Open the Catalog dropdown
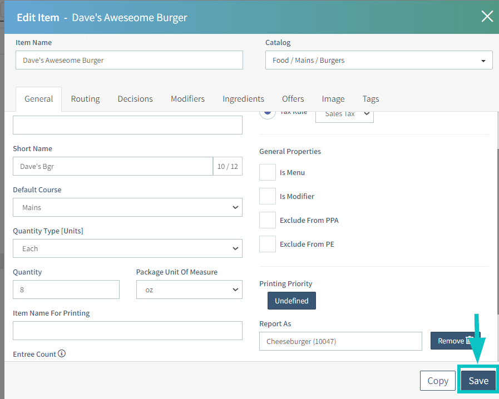 pyautogui.click(x=379, y=60)
